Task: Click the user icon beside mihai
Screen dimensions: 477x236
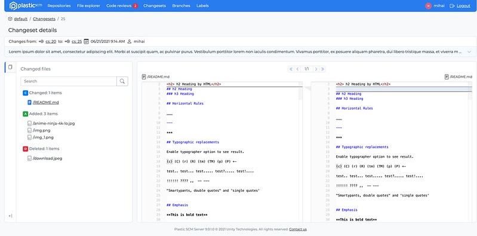Action: pyautogui.click(x=130, y=41)
